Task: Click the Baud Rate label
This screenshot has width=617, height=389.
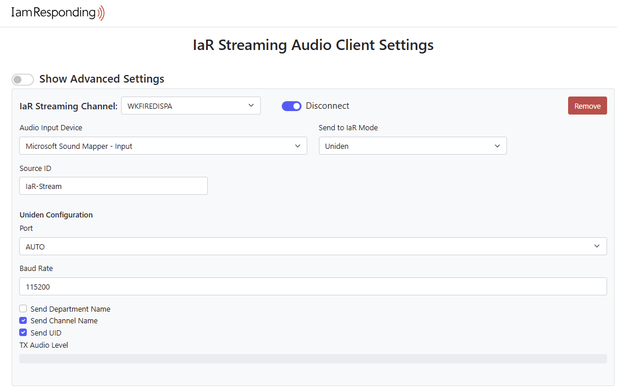Action: [36, 269]
